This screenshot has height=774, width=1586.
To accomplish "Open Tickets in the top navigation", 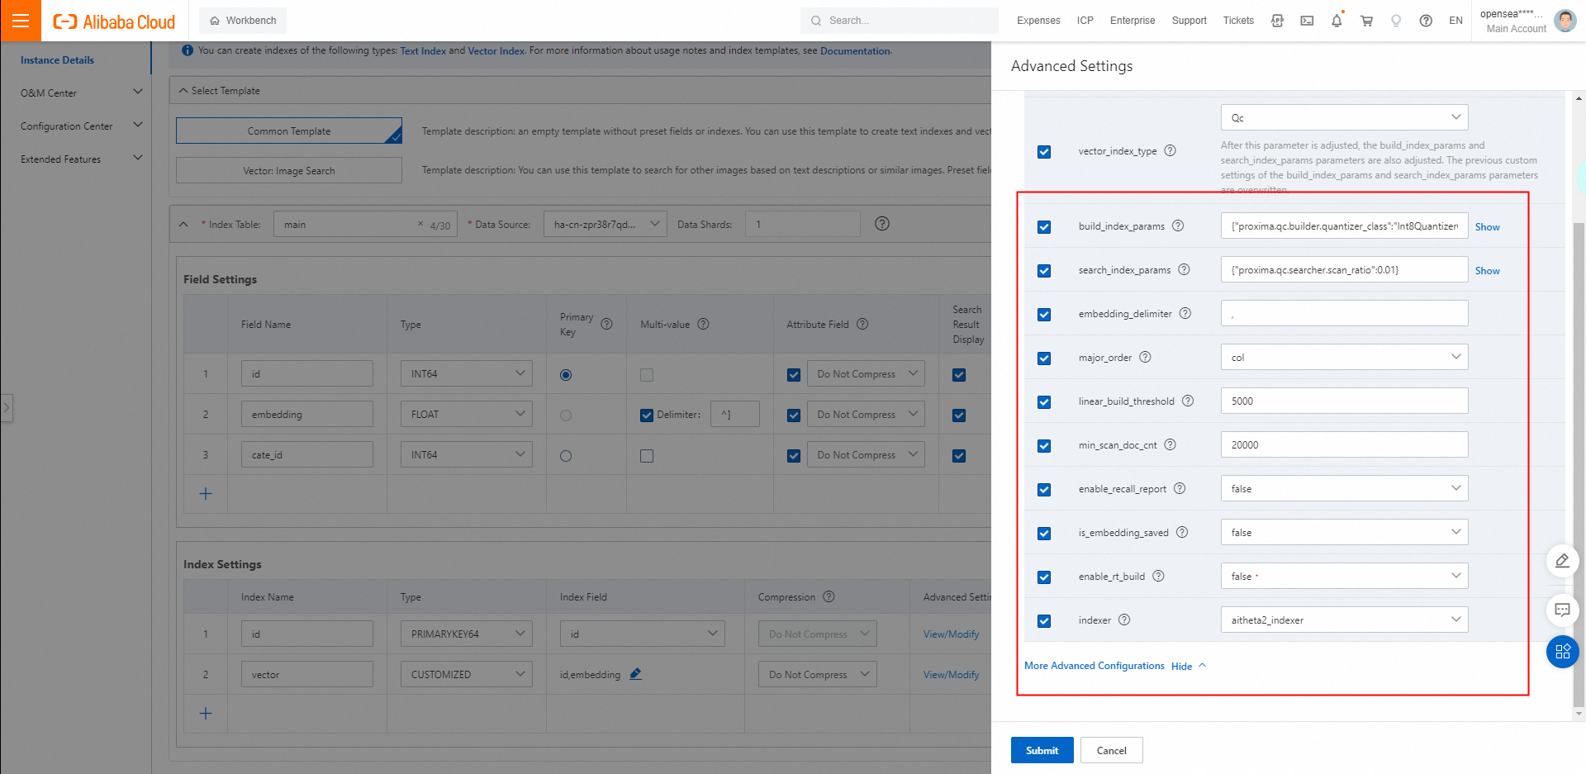I will [x=1237, y=21].
